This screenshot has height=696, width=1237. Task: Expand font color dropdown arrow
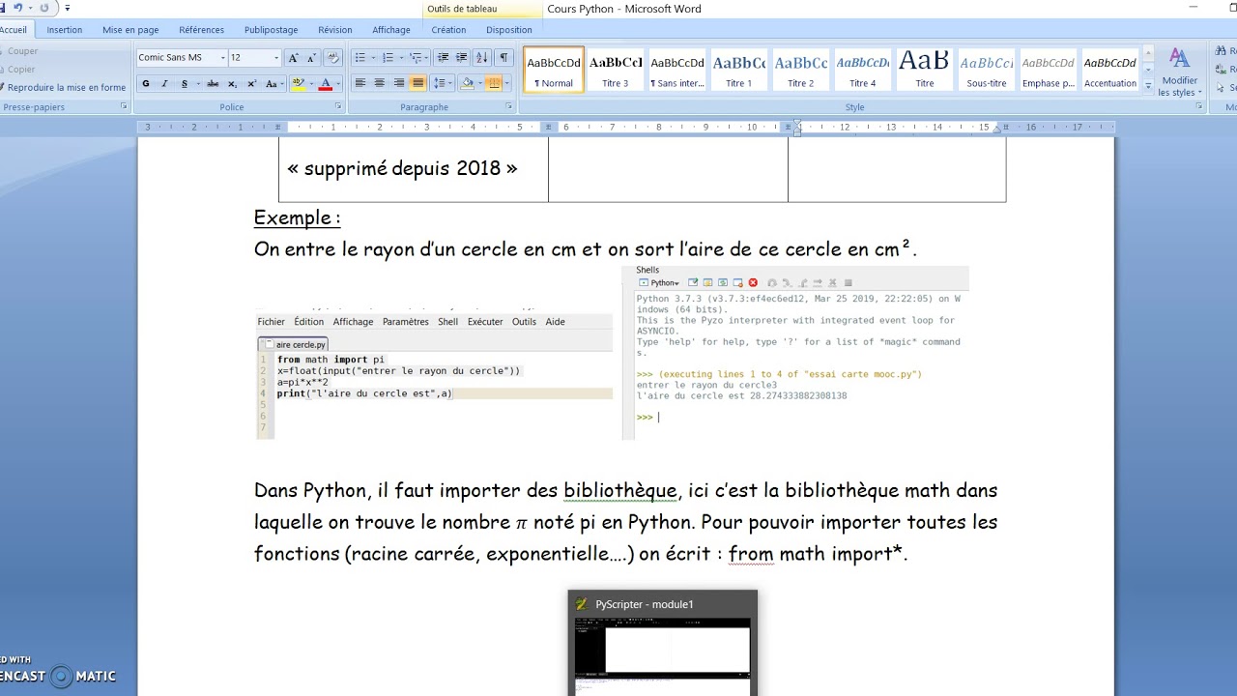338,84
